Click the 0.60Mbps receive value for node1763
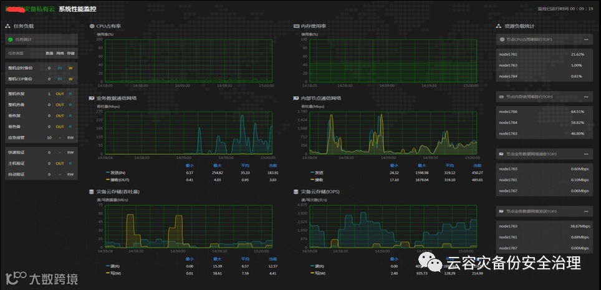The width and height of the screenshot is (601, 290). pos(580,169)
